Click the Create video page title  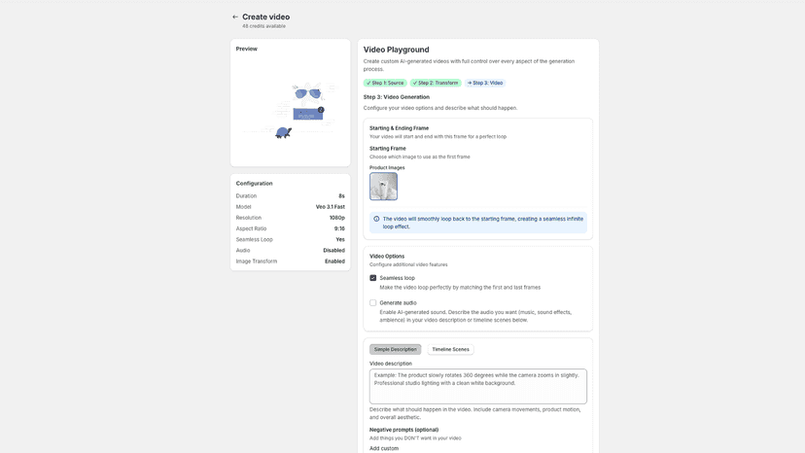266,17
